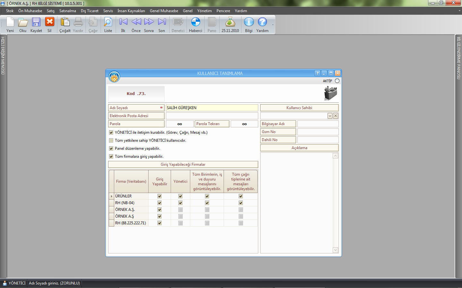462x288 pixels.
Task: Click the Çoğalt duplicate icon
Action: 65,22
